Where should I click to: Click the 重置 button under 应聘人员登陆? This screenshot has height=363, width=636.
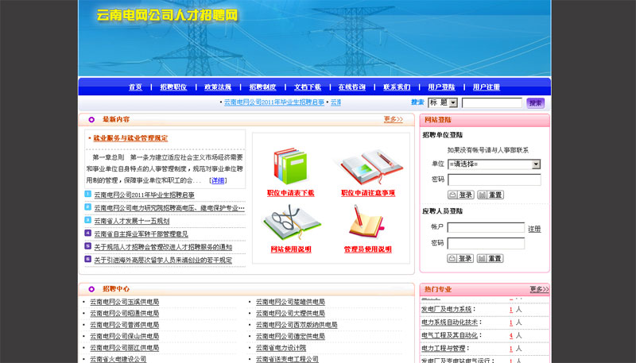click(x=491, y=258)
